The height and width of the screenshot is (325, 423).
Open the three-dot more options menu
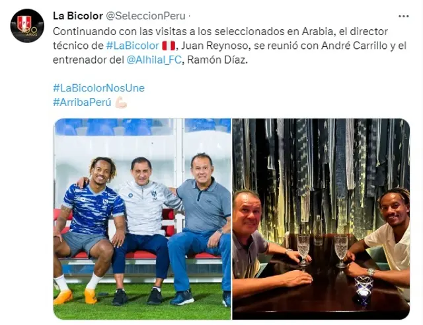click(x=404, y=17)
